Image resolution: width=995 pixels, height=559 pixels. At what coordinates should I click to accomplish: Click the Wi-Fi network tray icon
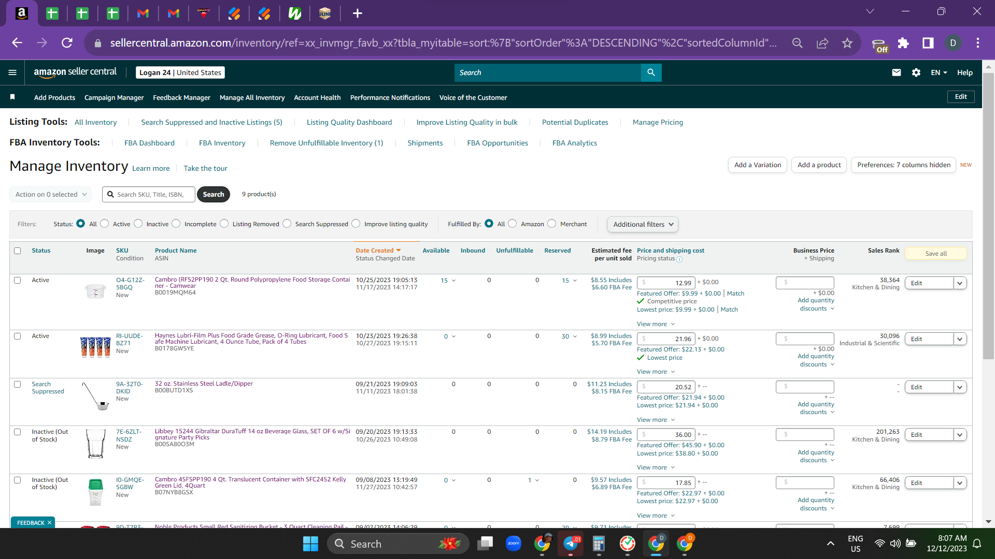coord(879,543)
